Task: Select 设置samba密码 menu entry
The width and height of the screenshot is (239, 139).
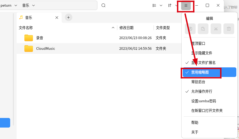Action: coord(204,101)
